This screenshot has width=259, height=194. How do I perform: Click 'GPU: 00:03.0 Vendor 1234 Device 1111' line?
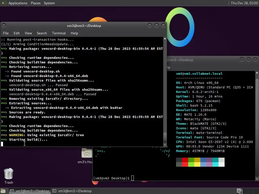212,146
